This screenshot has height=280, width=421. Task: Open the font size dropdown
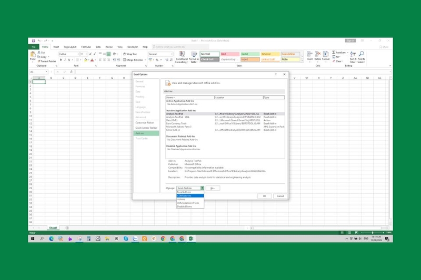[x=86, y=54]
